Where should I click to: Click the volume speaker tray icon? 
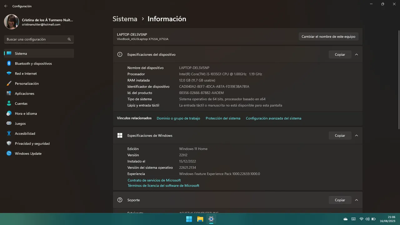(x=367, y=219)
